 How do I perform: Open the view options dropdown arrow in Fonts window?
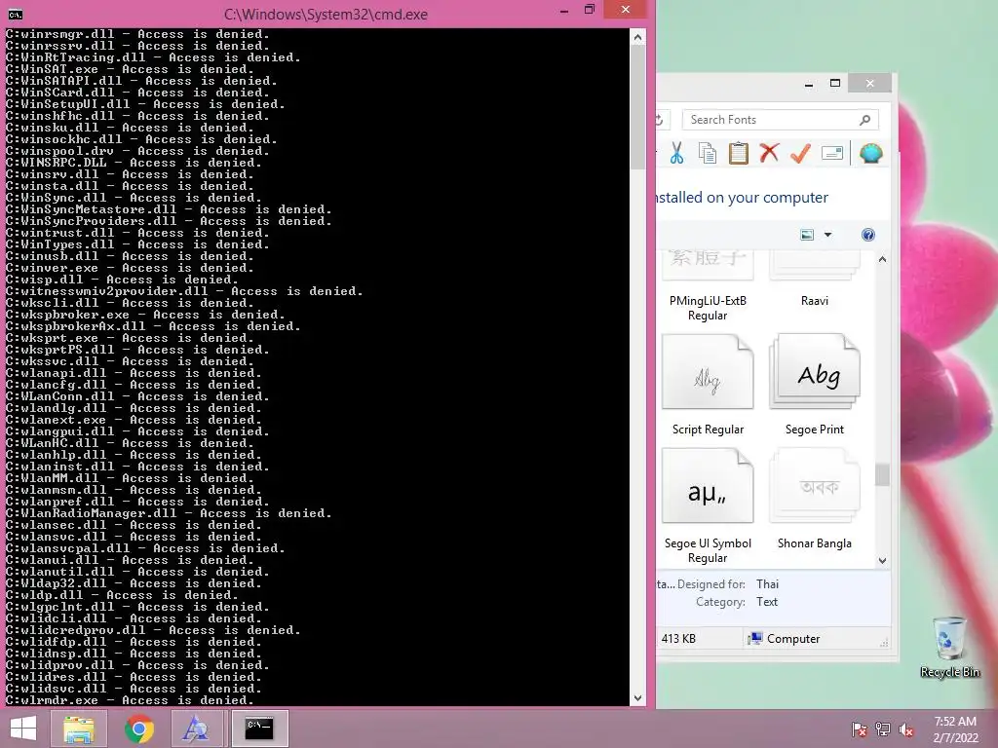tap(828, 235)
